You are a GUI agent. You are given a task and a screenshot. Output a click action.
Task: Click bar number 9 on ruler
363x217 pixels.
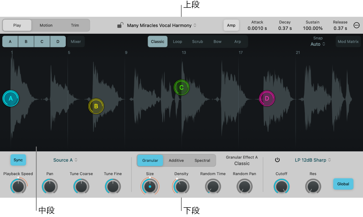tap(126, 53)
